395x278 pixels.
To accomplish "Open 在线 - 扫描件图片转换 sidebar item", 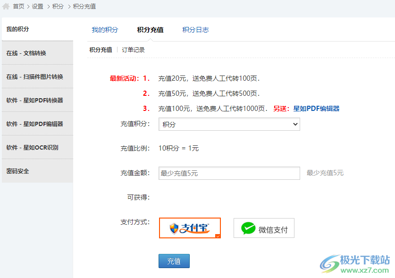I will tap(38, 76).
